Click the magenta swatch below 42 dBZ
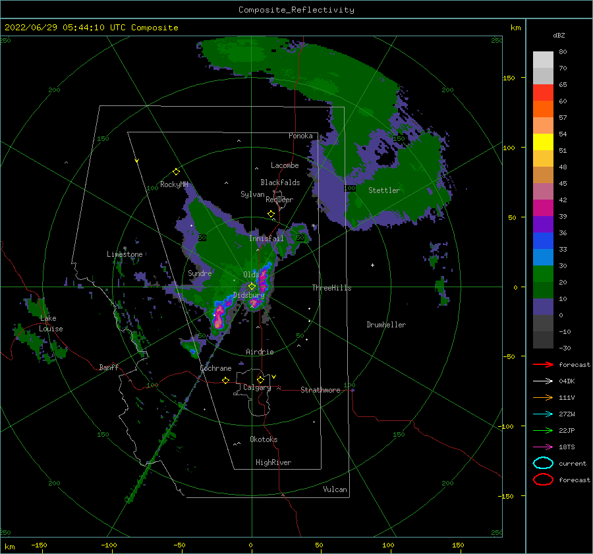The image size is (593, 554). point(543,208)
